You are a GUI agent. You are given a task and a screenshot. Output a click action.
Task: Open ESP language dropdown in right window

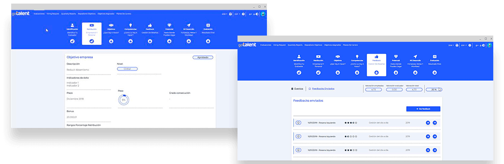(x=464, y=45)
